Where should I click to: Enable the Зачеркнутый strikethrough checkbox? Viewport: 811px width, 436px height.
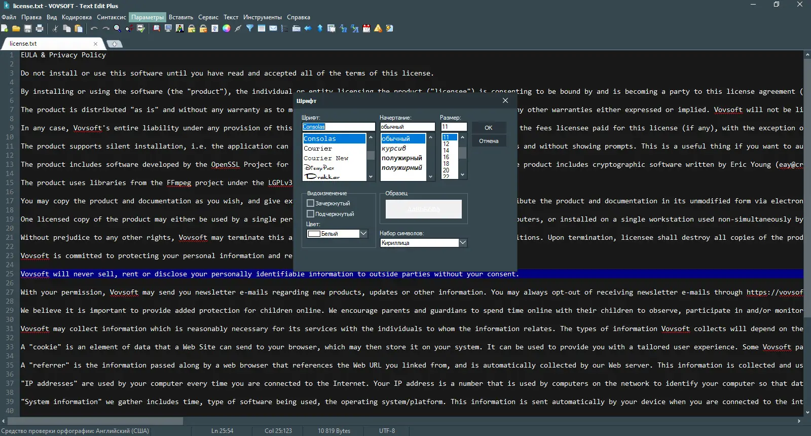coord(311,203)
